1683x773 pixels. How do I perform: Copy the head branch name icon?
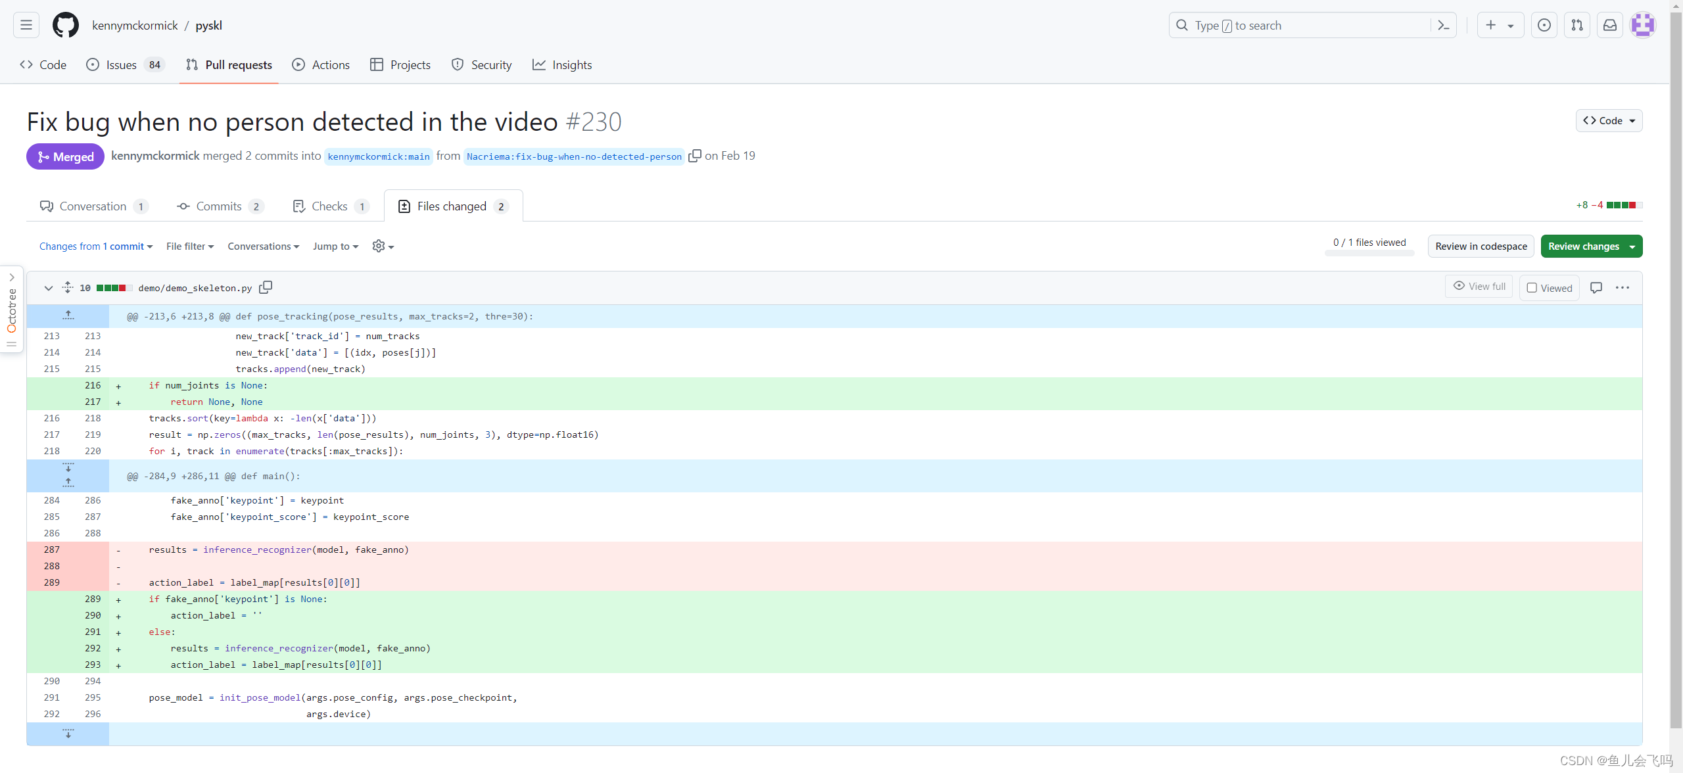[694, 156]
